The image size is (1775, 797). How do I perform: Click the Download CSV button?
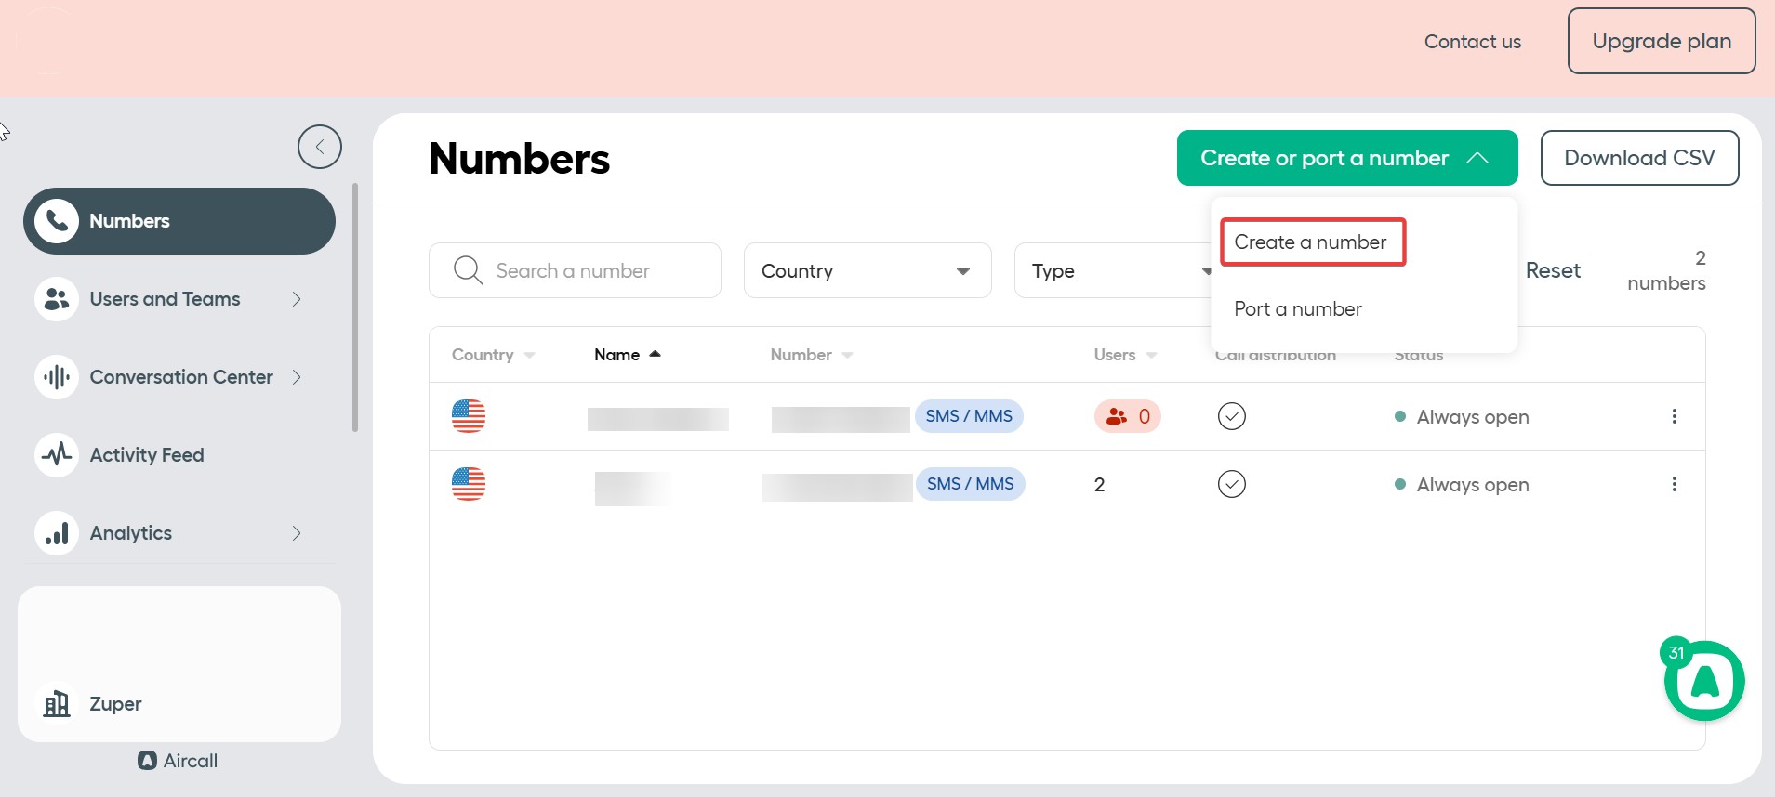tap(1638, 158)
